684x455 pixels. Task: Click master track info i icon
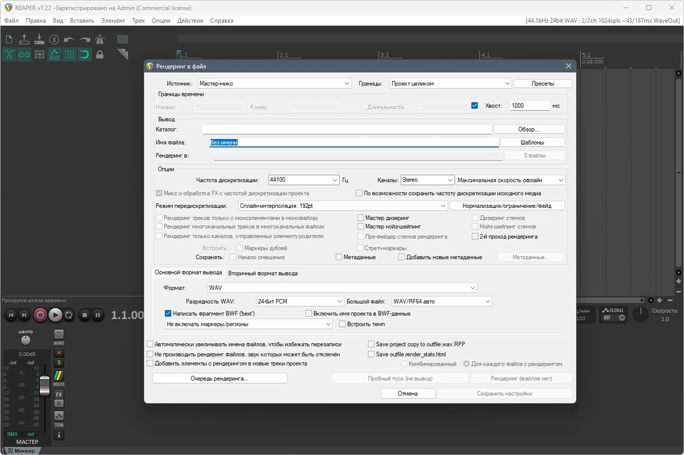pos(59,435)
